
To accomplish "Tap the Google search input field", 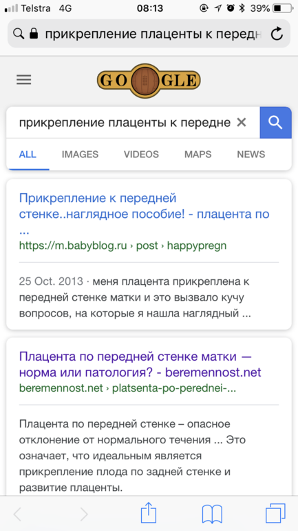I will click(x=125, y=123).
